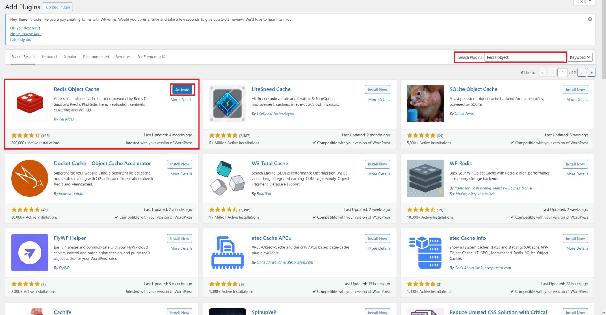
Task: Click the 'I already did' link
Action: click(x=21, y=40)
